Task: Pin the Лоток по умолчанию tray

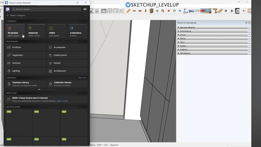Action: pos(246,23)
